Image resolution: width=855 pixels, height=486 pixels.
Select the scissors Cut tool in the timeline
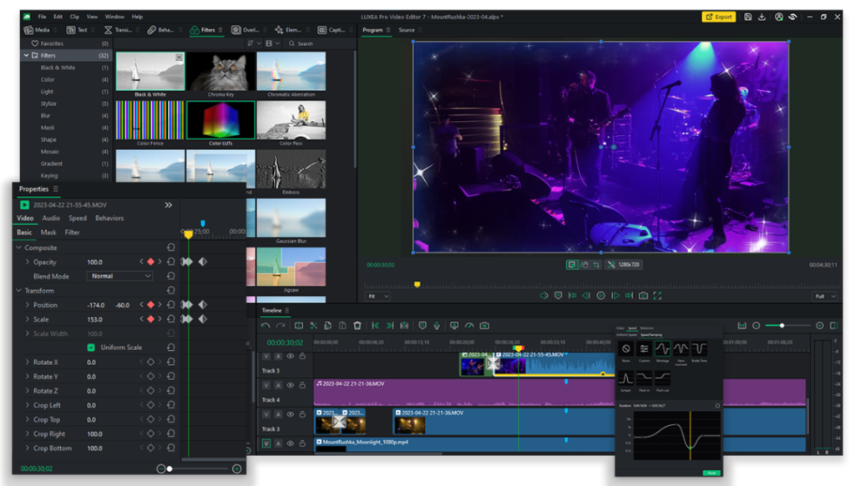(314, 325)
